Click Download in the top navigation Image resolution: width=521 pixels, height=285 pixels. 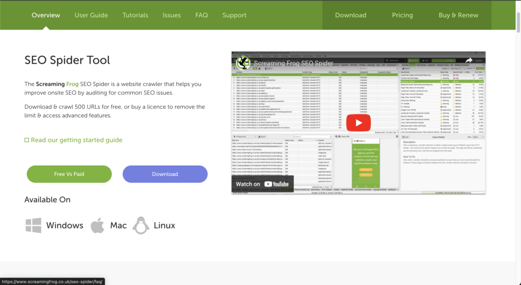click(351, 15)
